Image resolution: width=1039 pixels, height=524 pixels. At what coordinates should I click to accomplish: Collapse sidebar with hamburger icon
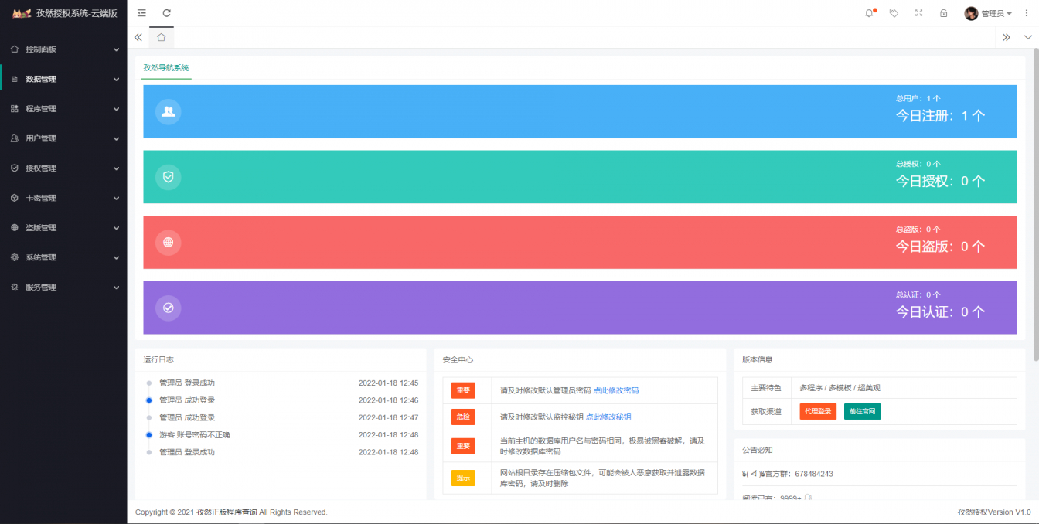(x=141, y=13)
